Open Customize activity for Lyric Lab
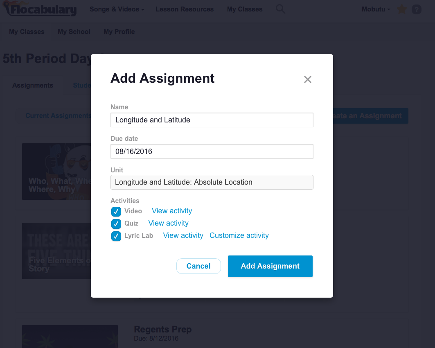This screenshot has width=435, height=348. point(239,235)
